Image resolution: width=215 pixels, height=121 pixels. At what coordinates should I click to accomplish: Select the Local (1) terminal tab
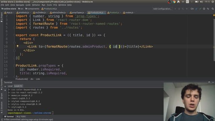18,86
